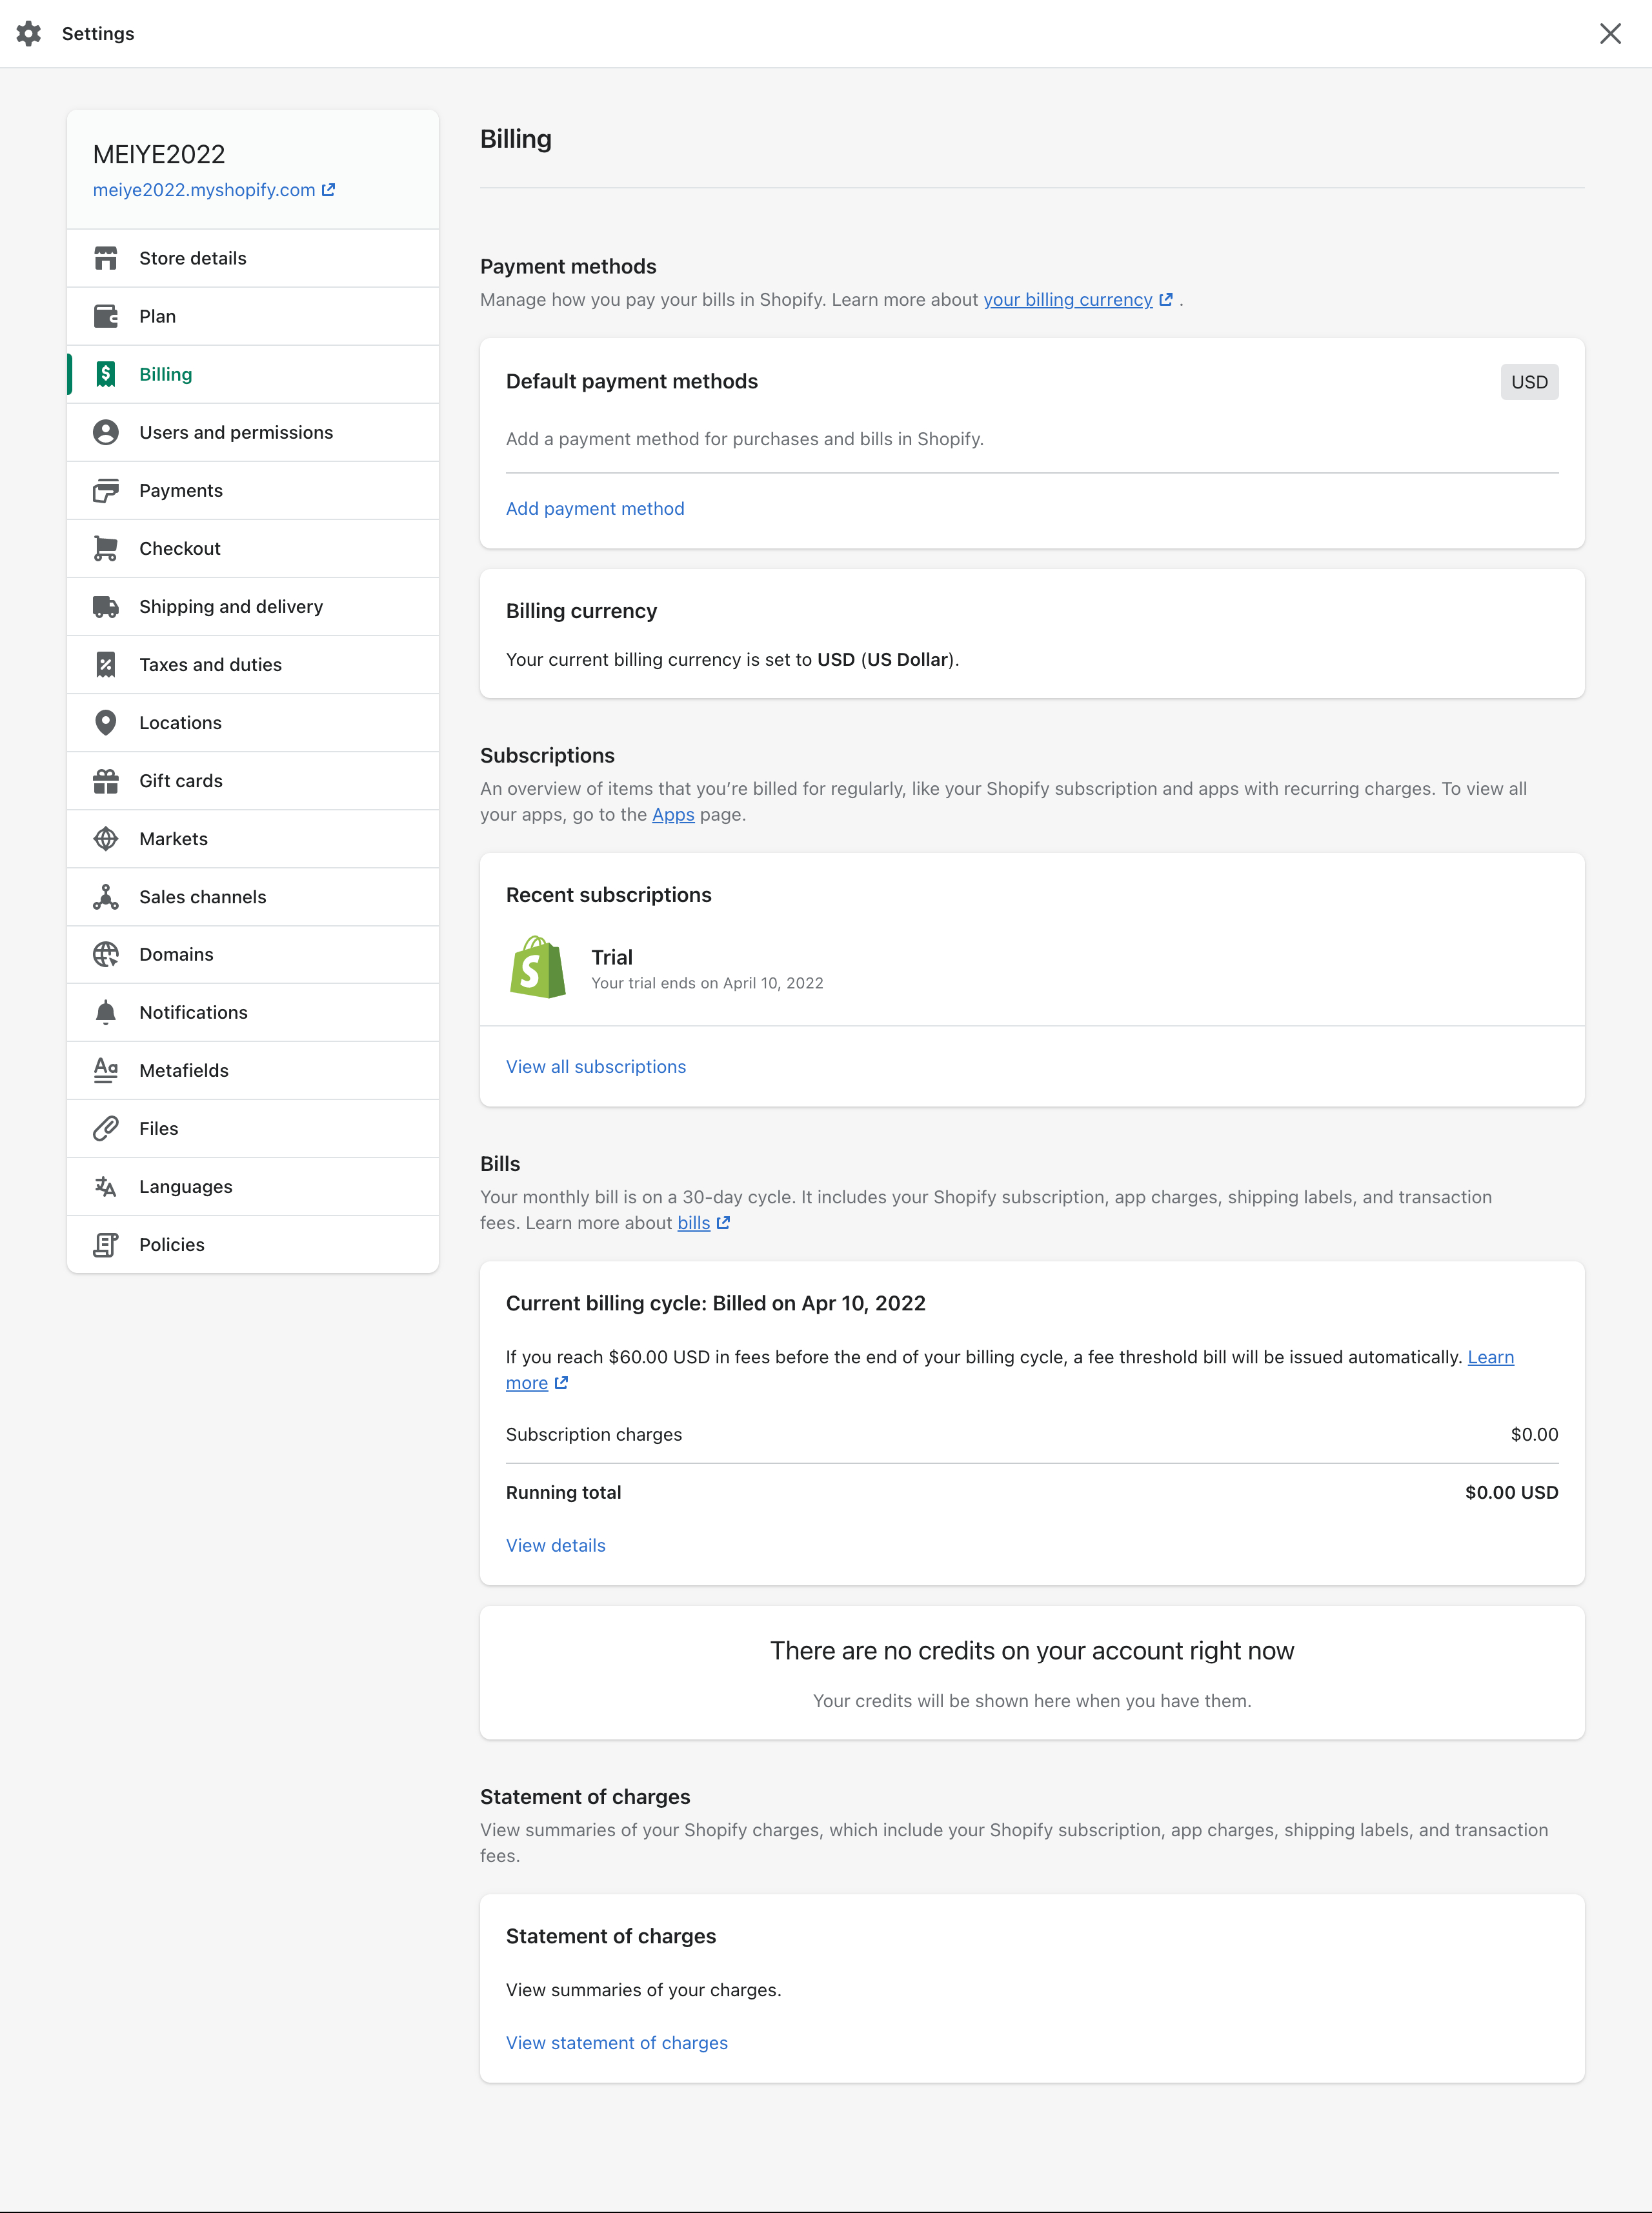Screen dimensions: 1652x2213
Task: Follow the 'your billing currency' link
Action: (x=1068, y=300)
